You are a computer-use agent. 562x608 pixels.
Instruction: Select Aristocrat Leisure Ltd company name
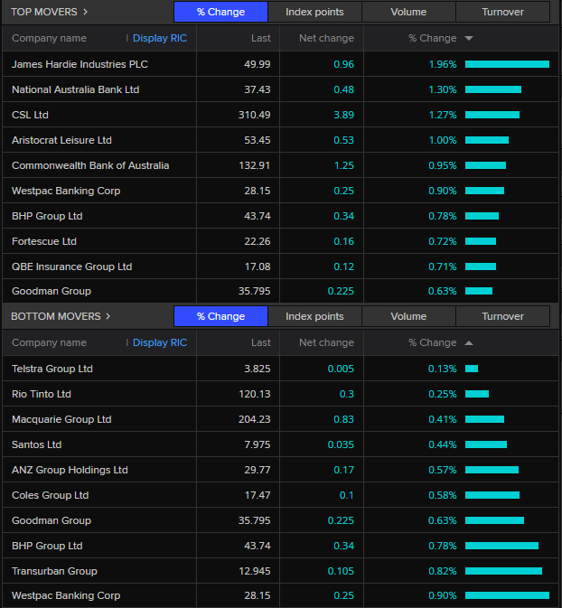tap(61, 140)
